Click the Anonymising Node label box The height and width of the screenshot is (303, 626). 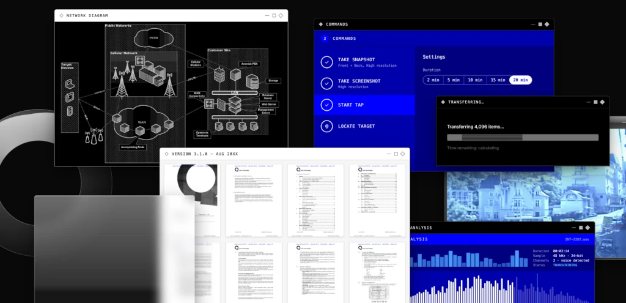pyautogui.click(x=133, y=147)
